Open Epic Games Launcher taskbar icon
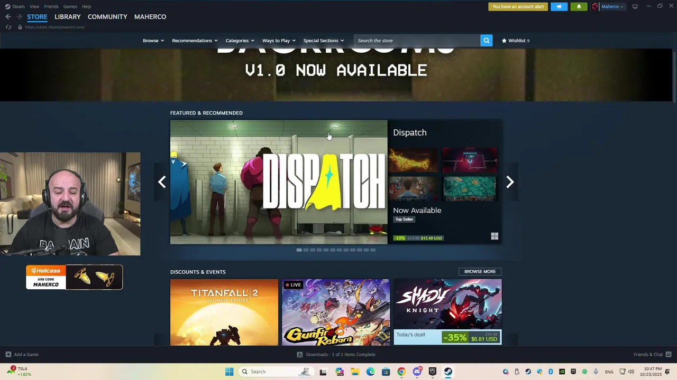 click(433, 372)
